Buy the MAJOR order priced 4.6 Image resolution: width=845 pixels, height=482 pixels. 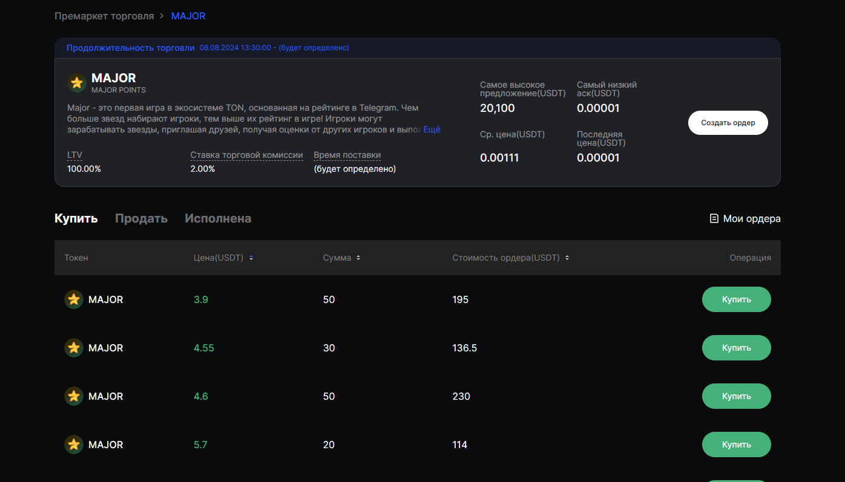(x=737, y=396)
